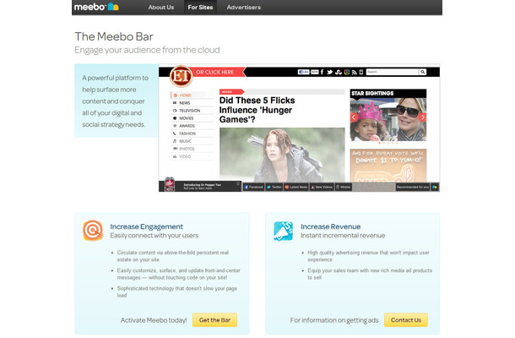This screenshot has width=515, height=338.
Task: Click the Activate Meebo today! text
Action: [154, 320]
